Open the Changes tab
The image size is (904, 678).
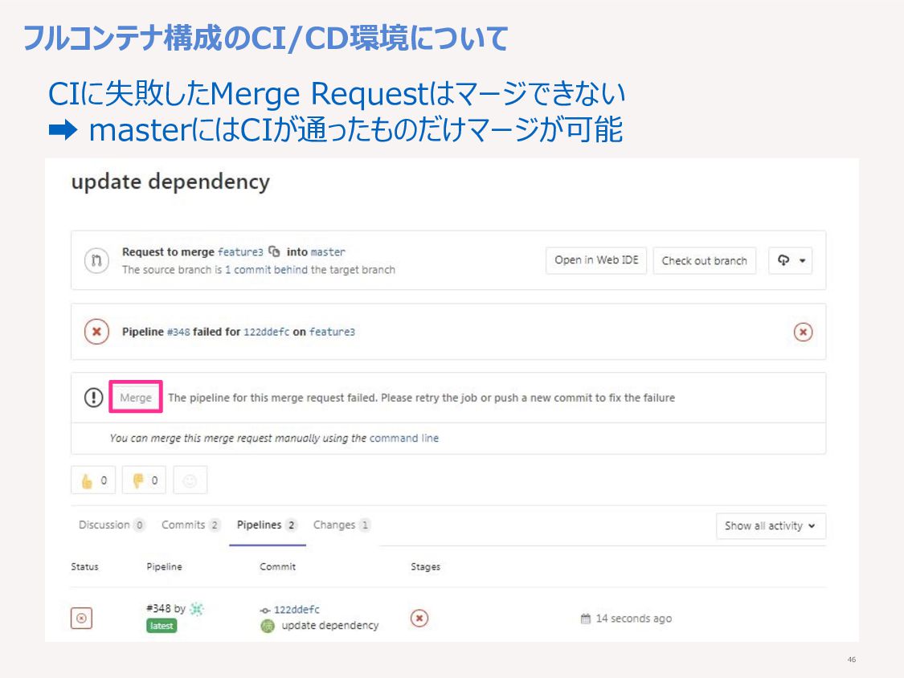pyautogui.click(x=342, y=525)
